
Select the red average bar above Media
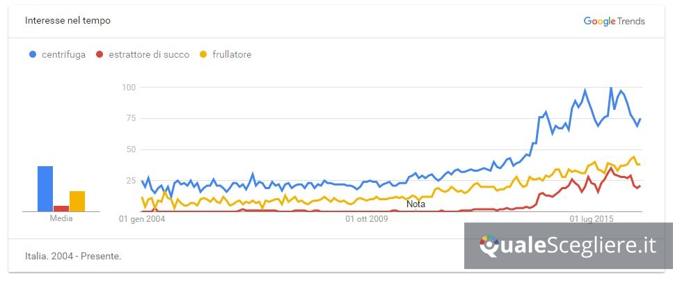pos(61,208)
